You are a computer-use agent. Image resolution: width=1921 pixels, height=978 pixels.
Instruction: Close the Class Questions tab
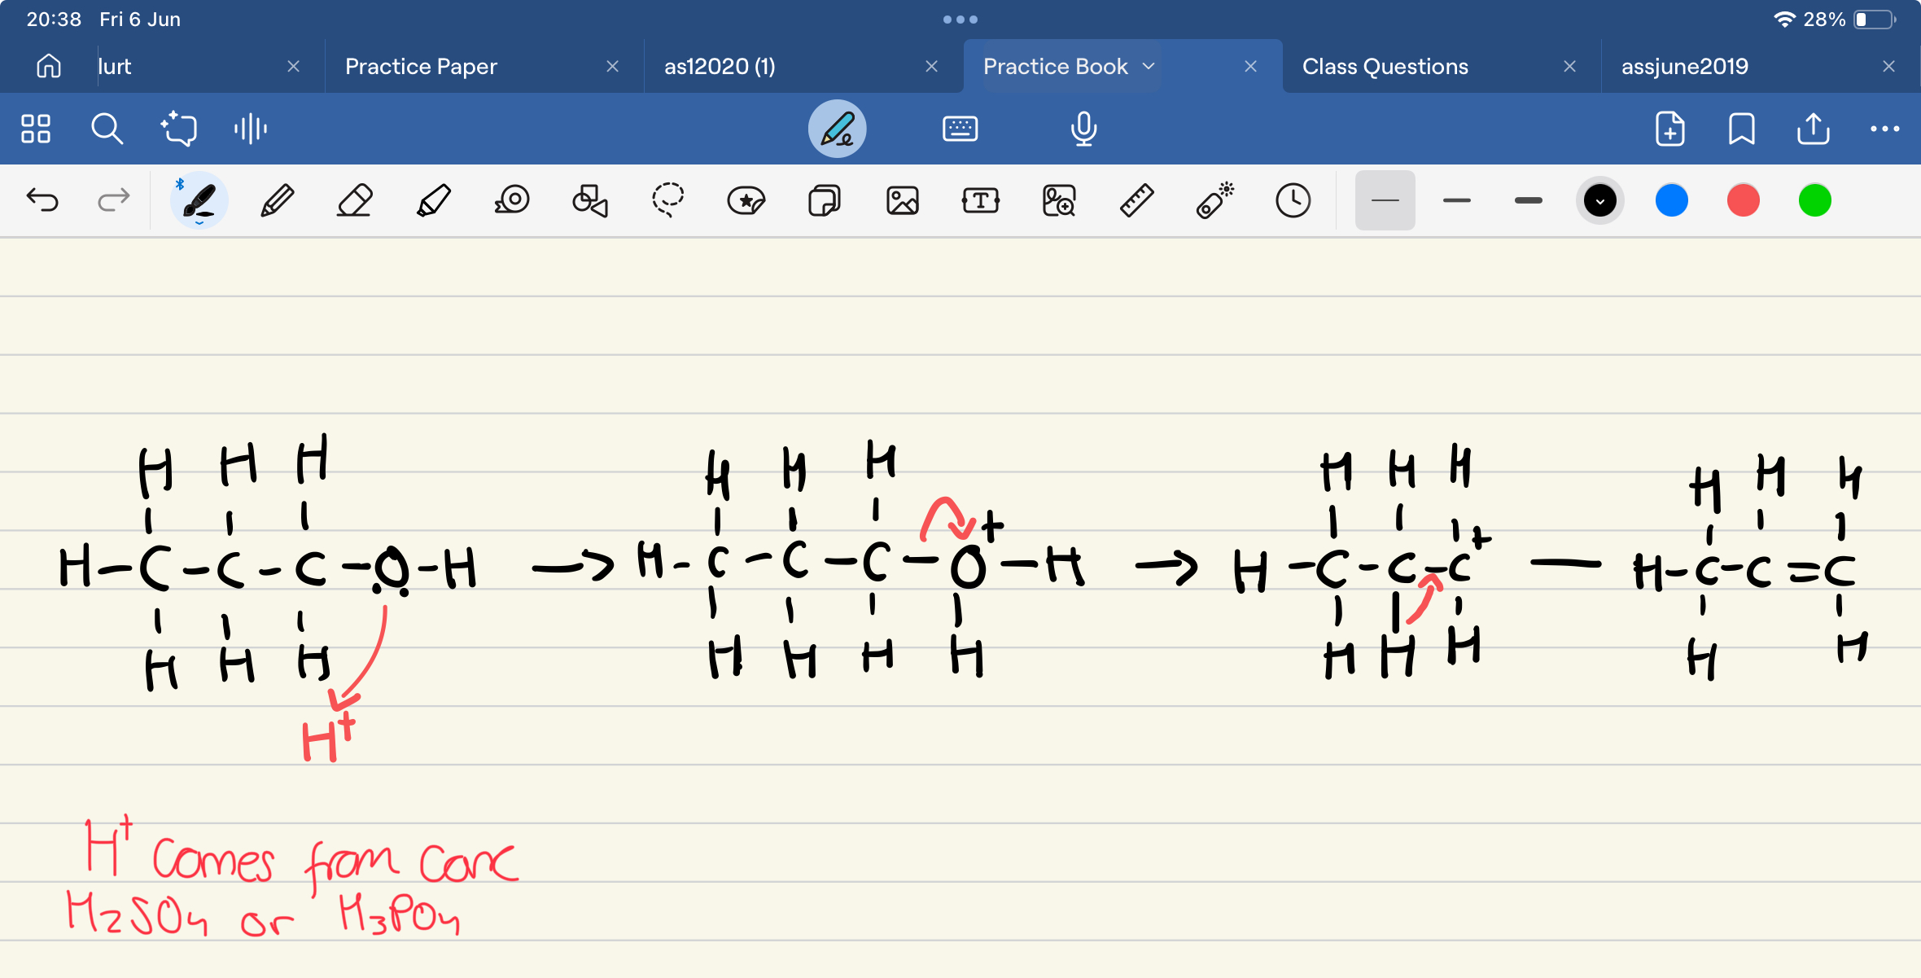pos(1570,66)
